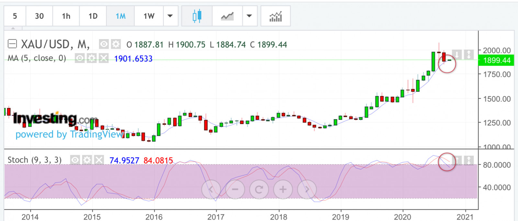This screenshot has width=518, height=221.
Task: Switch to the 1D timeframe
Action: pyautogui.click(x=93, y=16)
